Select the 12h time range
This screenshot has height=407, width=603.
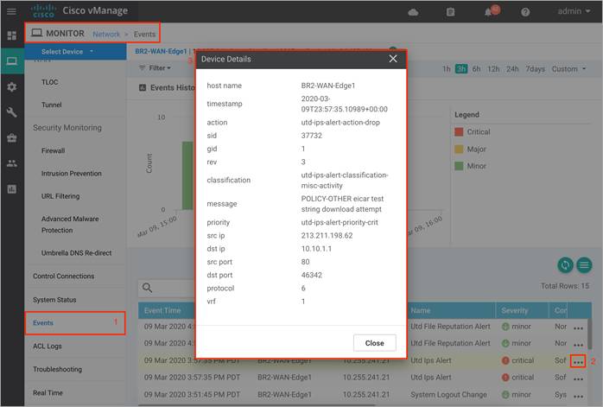pyautogui.click(x=493, y=69)
